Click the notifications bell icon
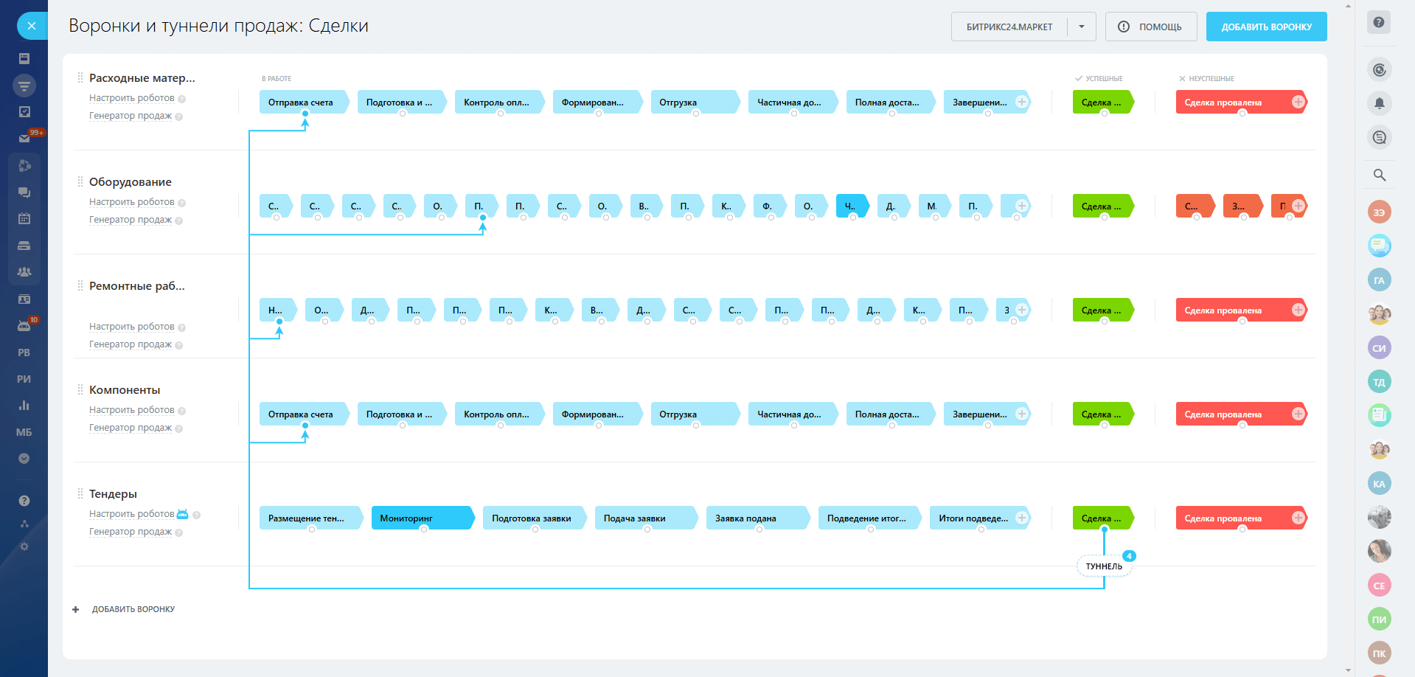This screenshot has width=1415, height=677. 1379,103
